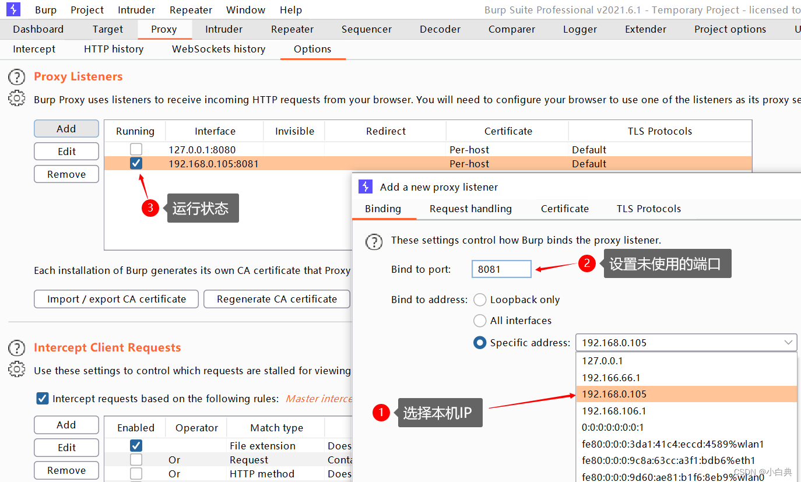Select the 127.0.0.1:8080 interface cell
This screenshot has height=482, width=801.
[215, 150]
